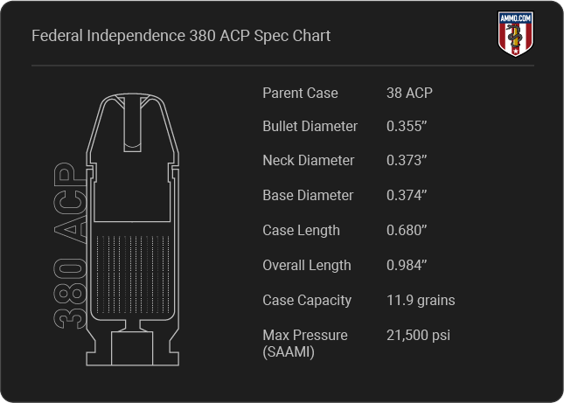Click the 11.9 grains value
Screen dimensions: 564x403
(421, 300)
